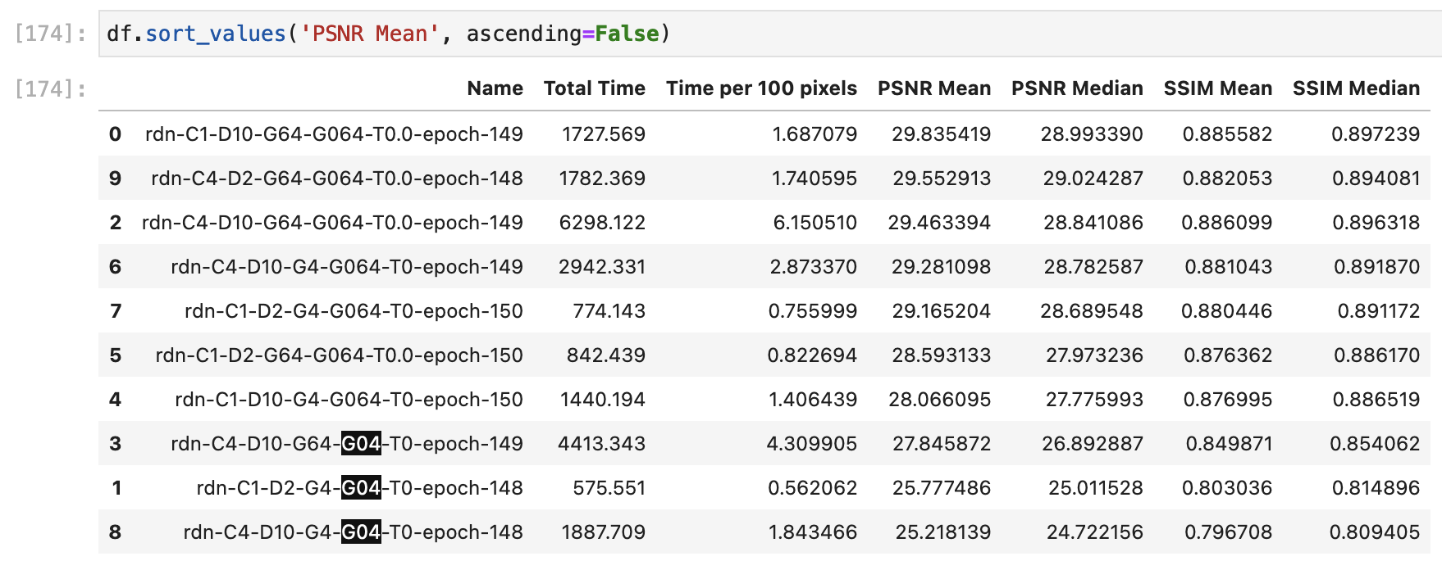Click PSNR Mean value 28.593133
This screenshot has height=570, width=1442.
pos(942,355)
